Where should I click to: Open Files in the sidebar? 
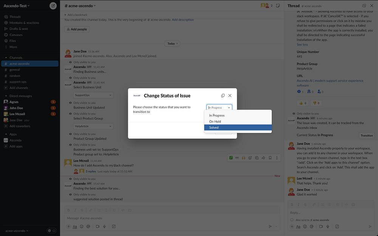(12, 41)
